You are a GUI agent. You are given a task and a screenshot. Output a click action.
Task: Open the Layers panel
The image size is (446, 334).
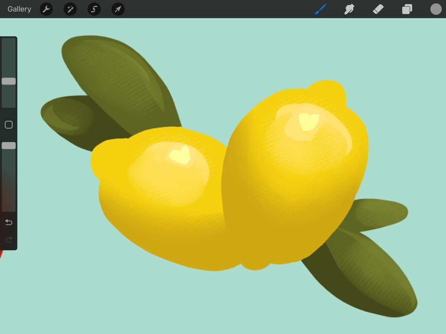tap(407, 9)
